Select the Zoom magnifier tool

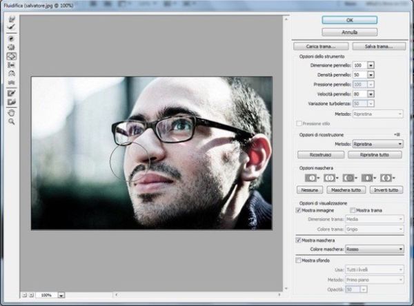[12, 121]
